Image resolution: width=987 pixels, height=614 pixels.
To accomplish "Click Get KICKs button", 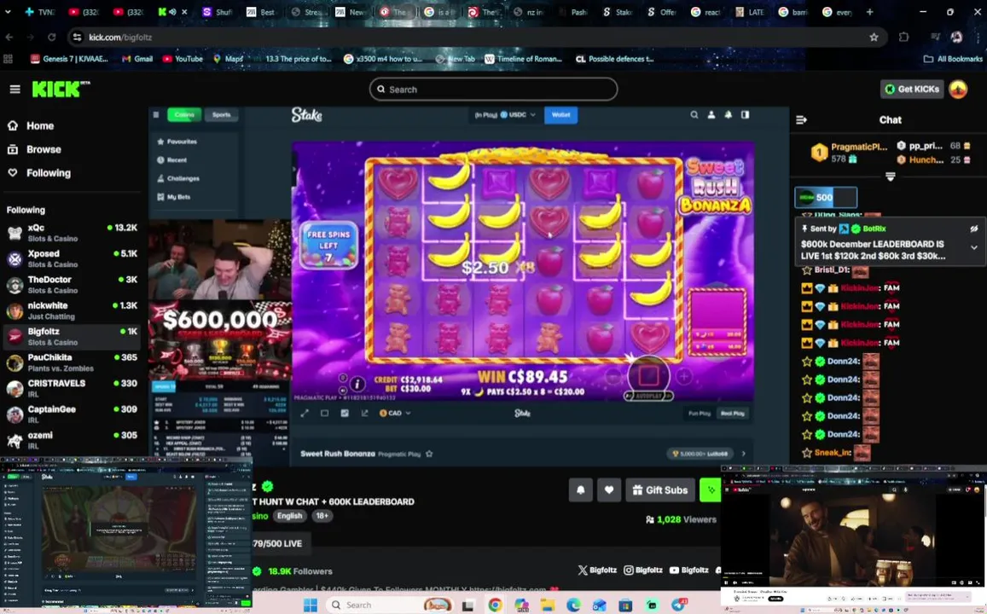I will click(912, 90).
